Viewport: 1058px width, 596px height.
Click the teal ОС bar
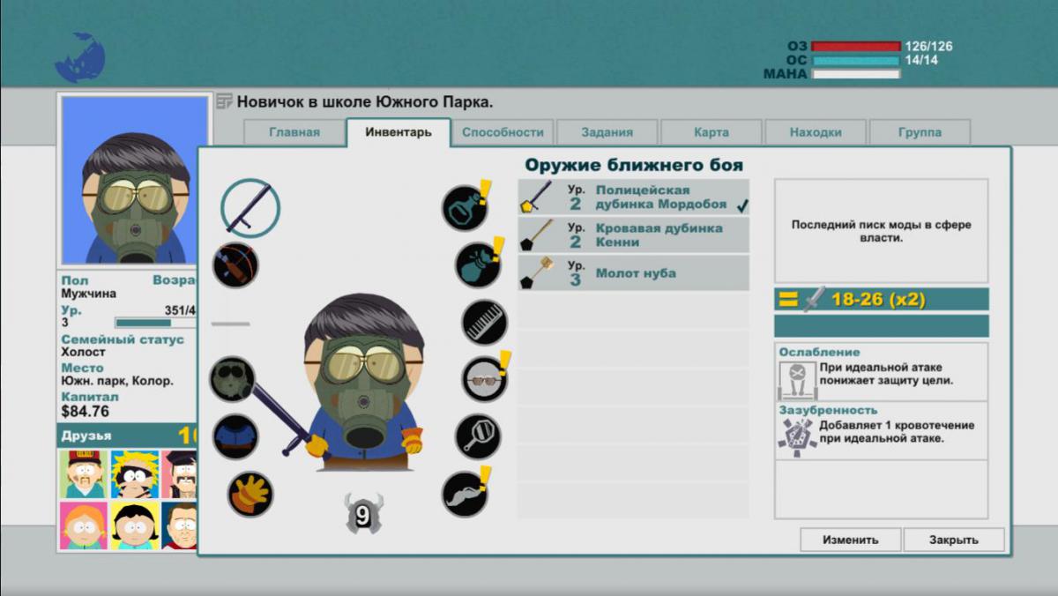click(x=856, y=61)
